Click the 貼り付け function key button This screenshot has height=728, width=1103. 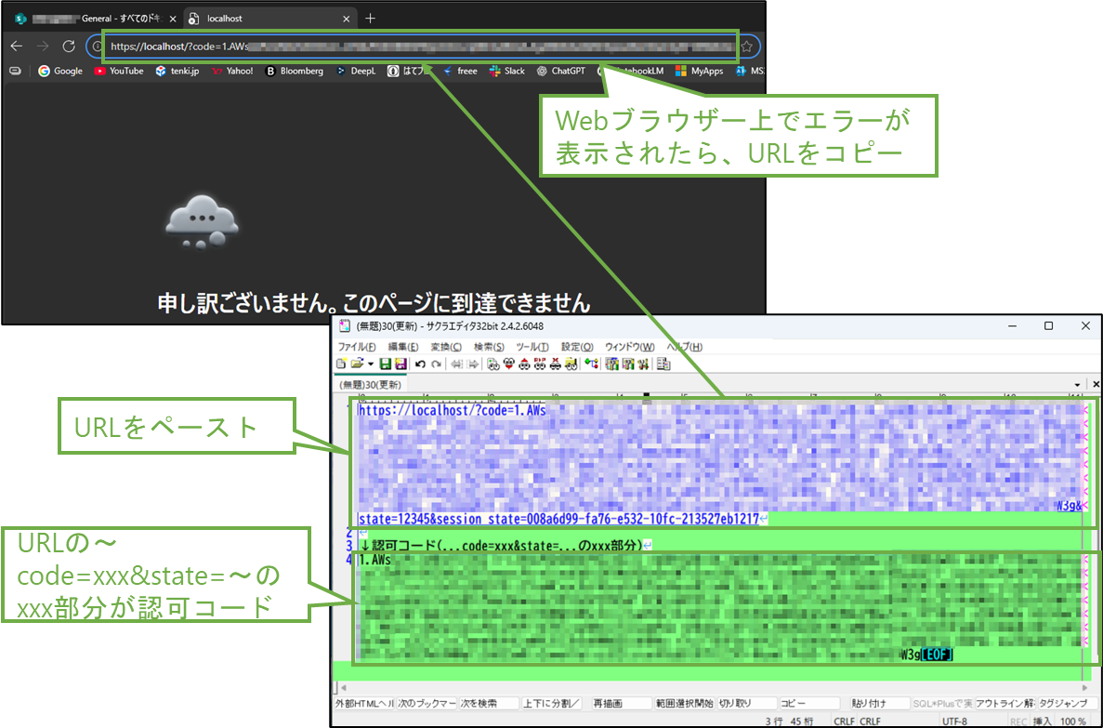click(879, 703)
